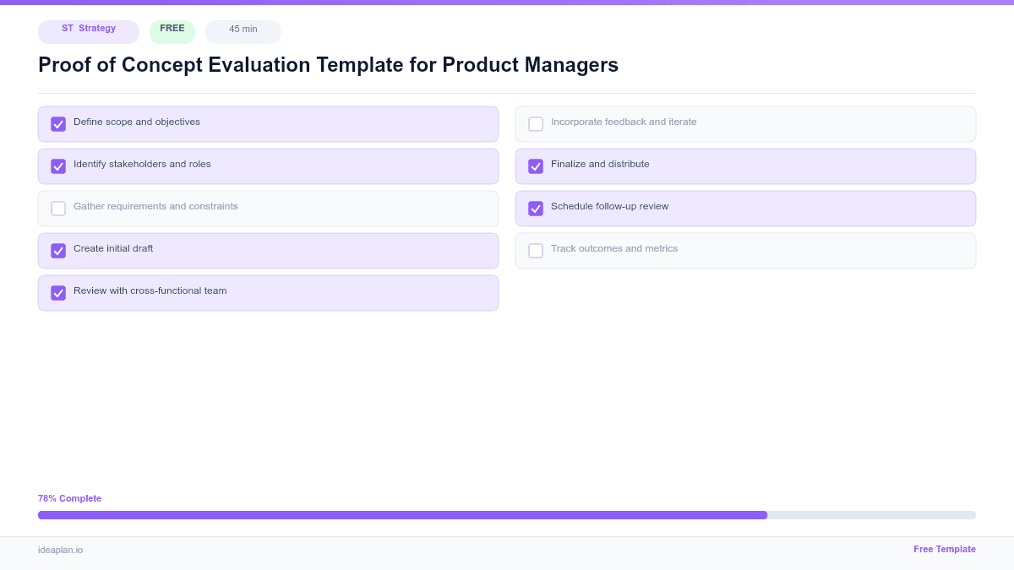Uncheck the Define scope and objectives checkbox
Screen dimensions: 1014x570
click(57, 123)
